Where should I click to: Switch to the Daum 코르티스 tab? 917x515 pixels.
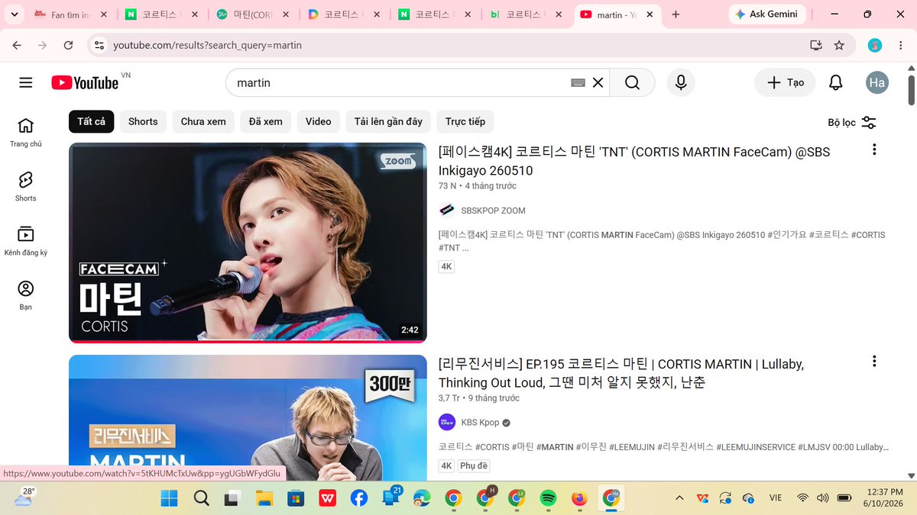(x=345, y=14)
